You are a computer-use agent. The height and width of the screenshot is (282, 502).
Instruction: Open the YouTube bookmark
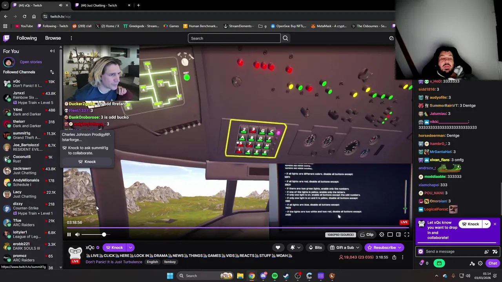[24, 26]
